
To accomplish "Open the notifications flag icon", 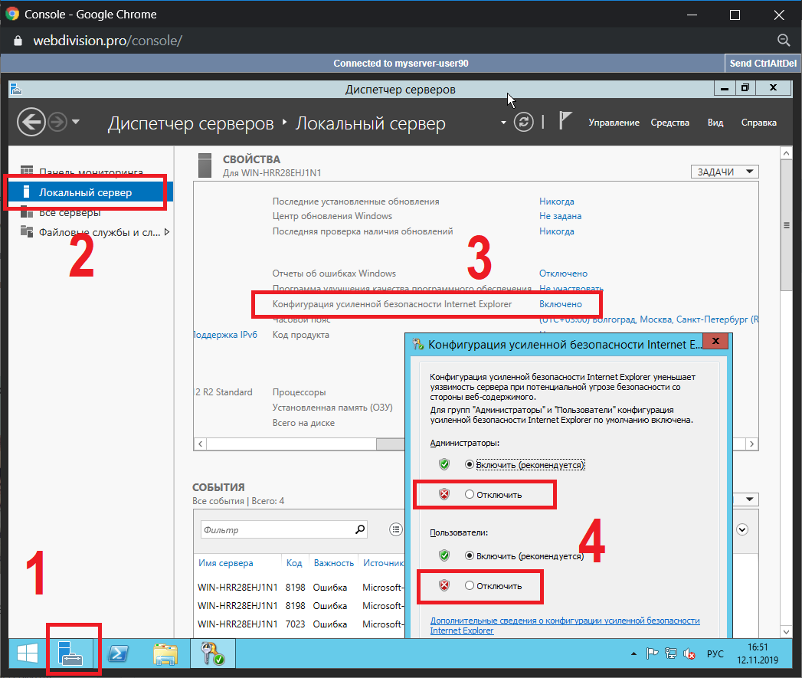I will pos(565,123).
